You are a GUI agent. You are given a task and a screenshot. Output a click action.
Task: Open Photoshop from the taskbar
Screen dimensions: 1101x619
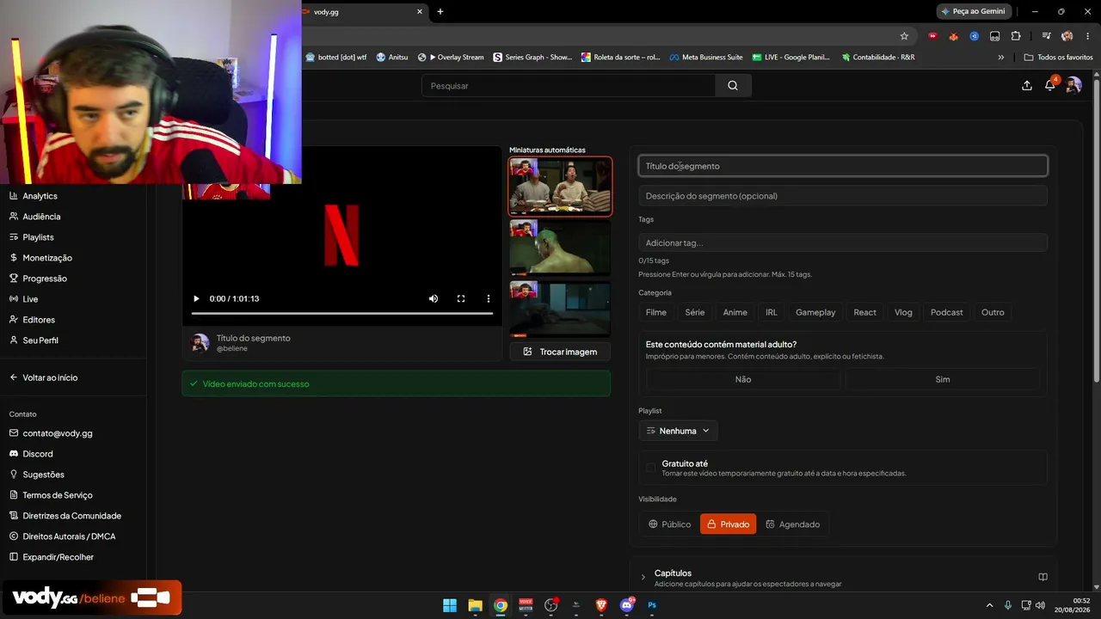(x=652, y=605)
